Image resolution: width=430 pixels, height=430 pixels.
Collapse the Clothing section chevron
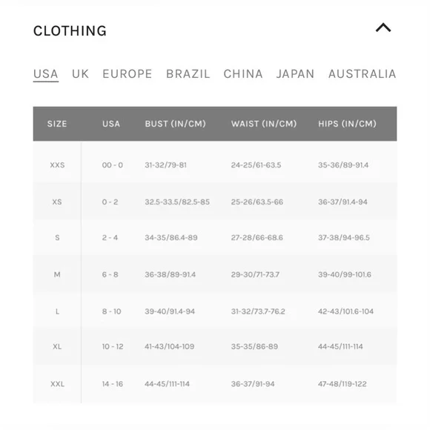coord(383,27)
